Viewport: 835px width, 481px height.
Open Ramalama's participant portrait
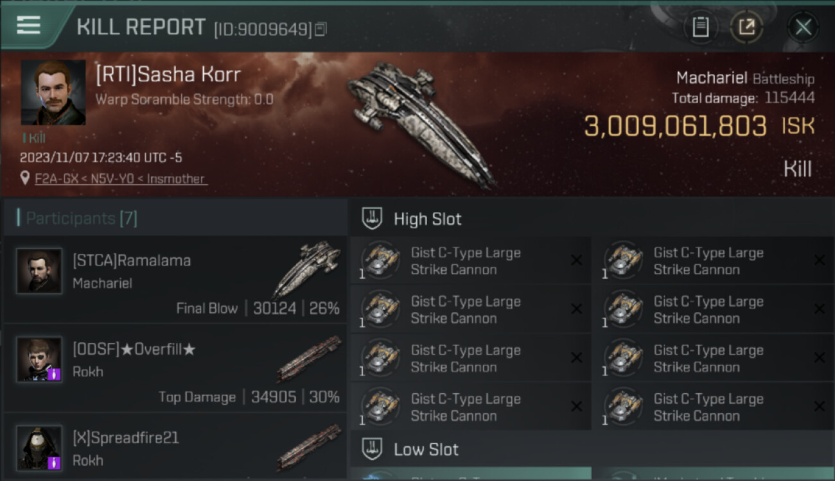[39, 271]
